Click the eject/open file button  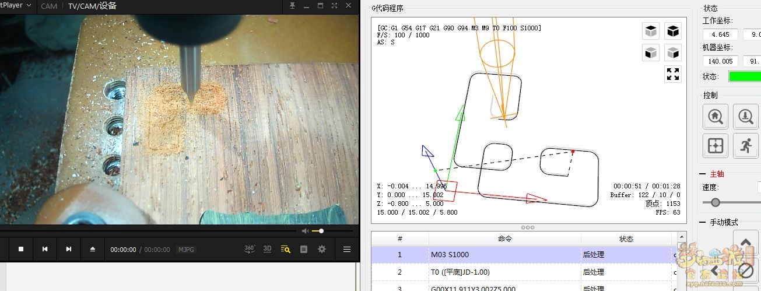(x=92, y=249)
